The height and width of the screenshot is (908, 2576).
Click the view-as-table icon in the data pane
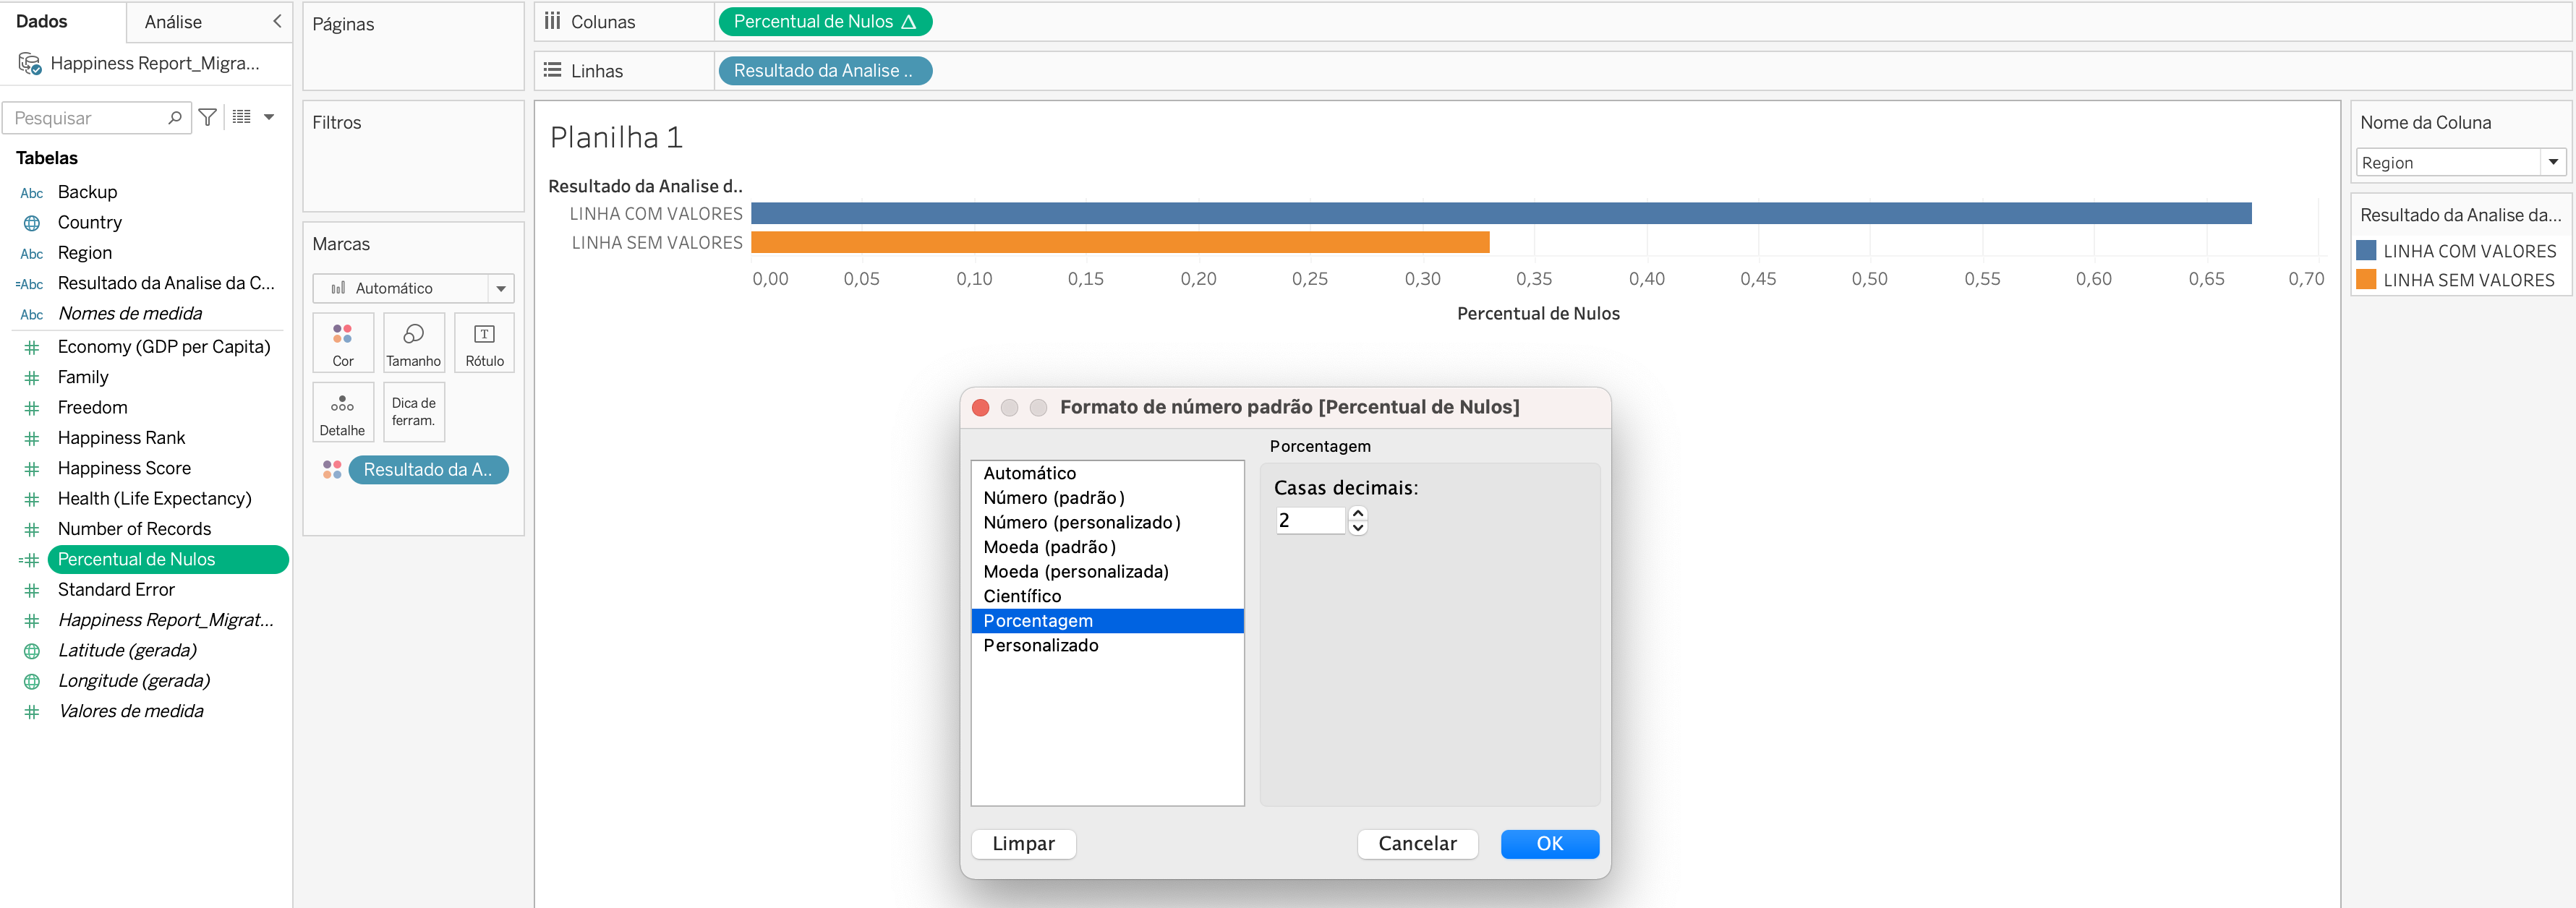[241, 117]
